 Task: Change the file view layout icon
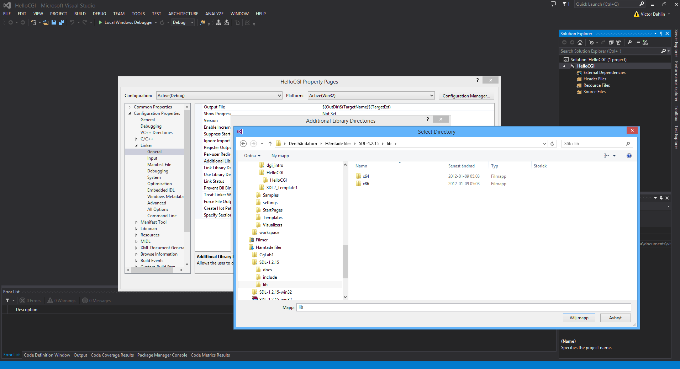coord(607,156)
